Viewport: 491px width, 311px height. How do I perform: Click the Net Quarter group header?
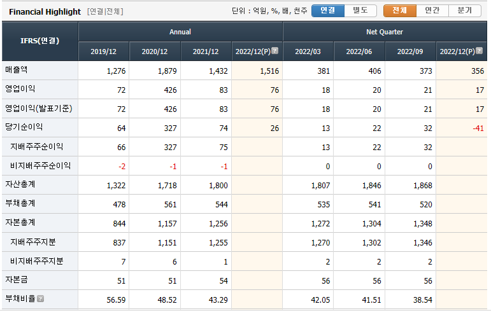pyautogui.click(x=385, y=32)
